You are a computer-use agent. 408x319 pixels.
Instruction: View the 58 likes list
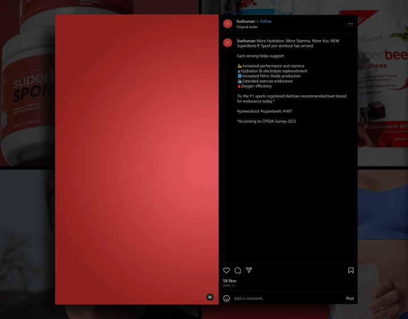229,280
